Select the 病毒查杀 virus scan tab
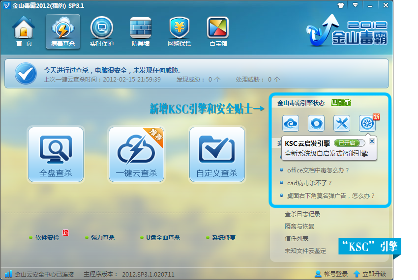Image resolution: width=418 pixels, height=280 pixels. click(x=63, y=31)
